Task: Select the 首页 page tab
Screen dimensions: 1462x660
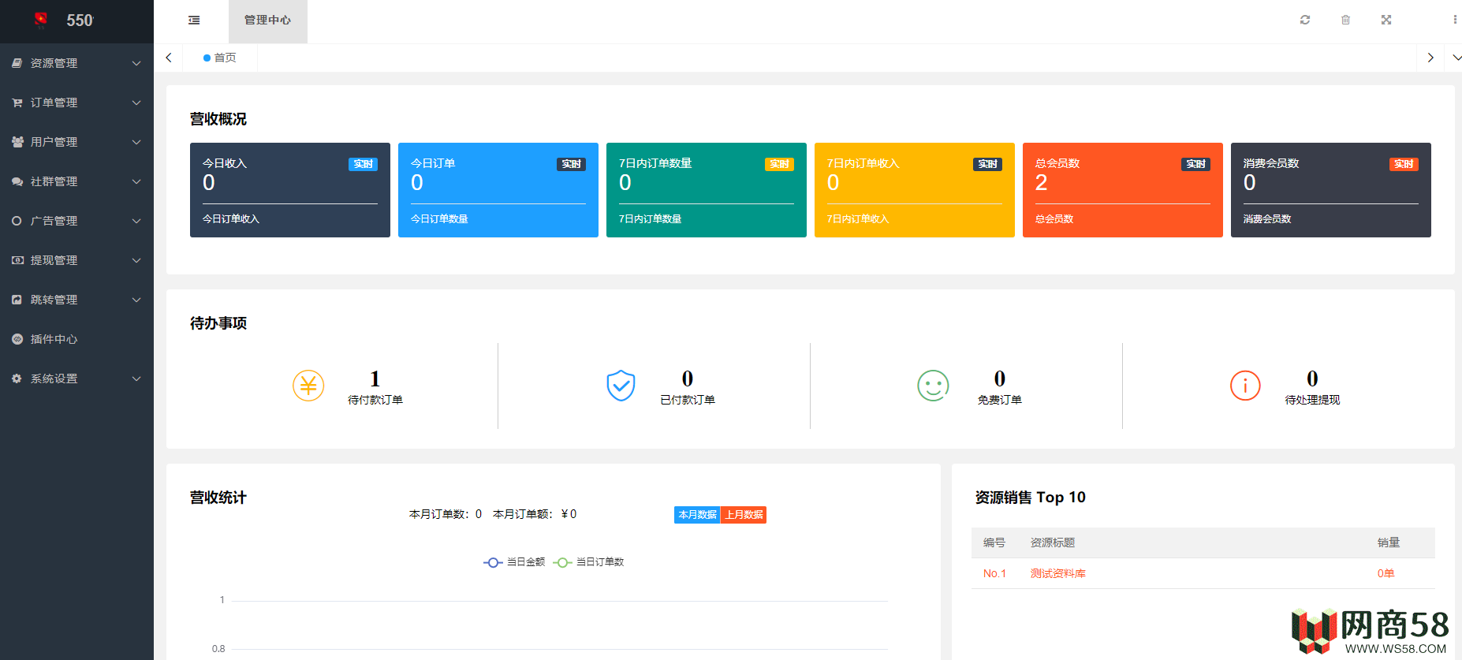Action: click(220, 58)
